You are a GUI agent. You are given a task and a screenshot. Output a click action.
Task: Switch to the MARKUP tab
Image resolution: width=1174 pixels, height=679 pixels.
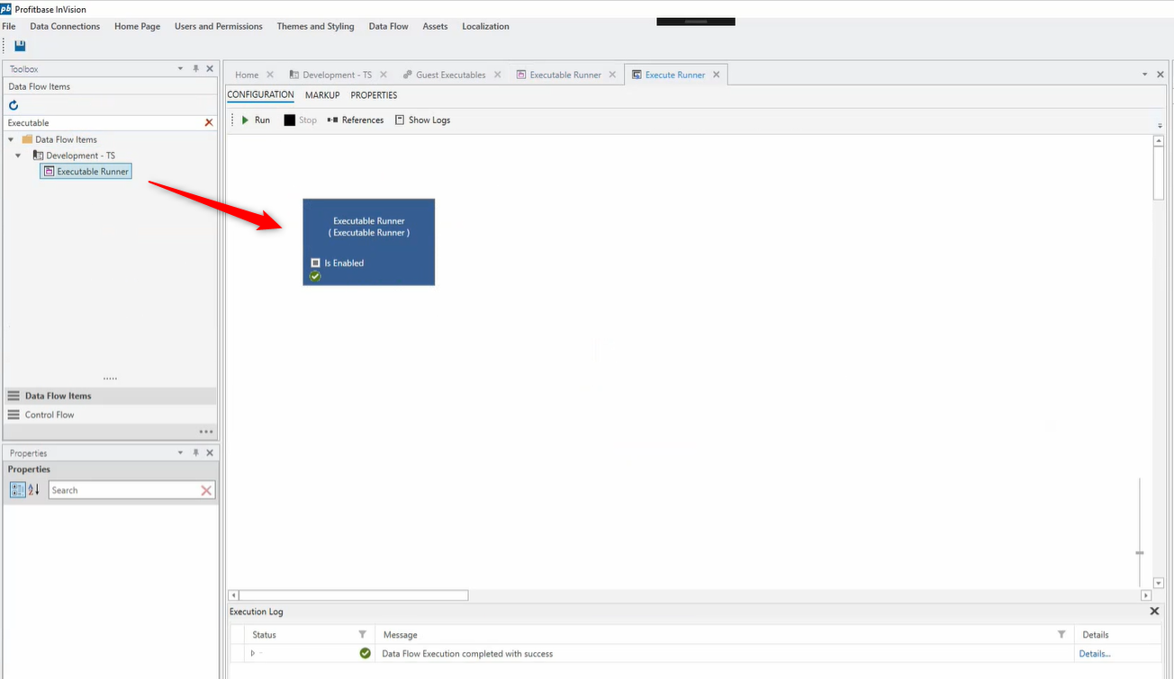coord(322,95)
